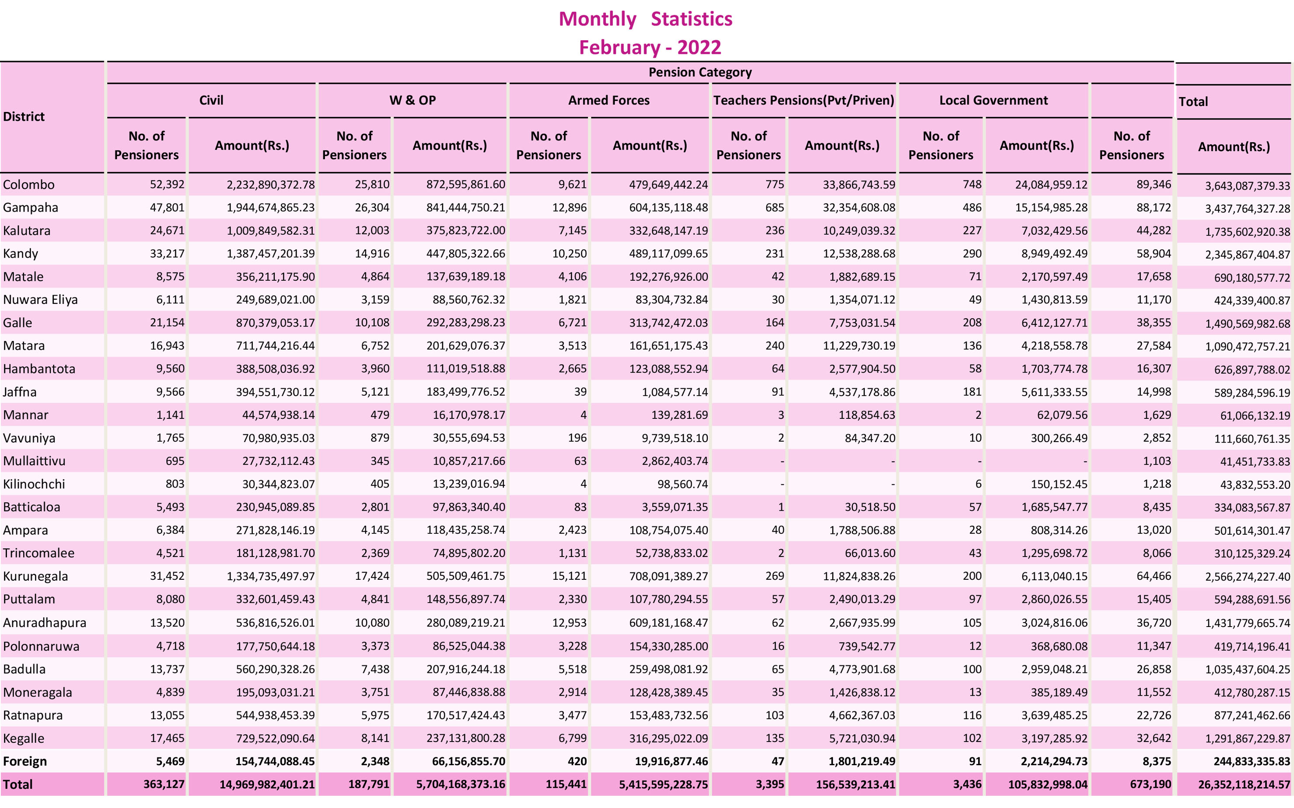Click the Anuradhapura district label
Viewport: 1294px width, 808px height.
tap(44, 623)
